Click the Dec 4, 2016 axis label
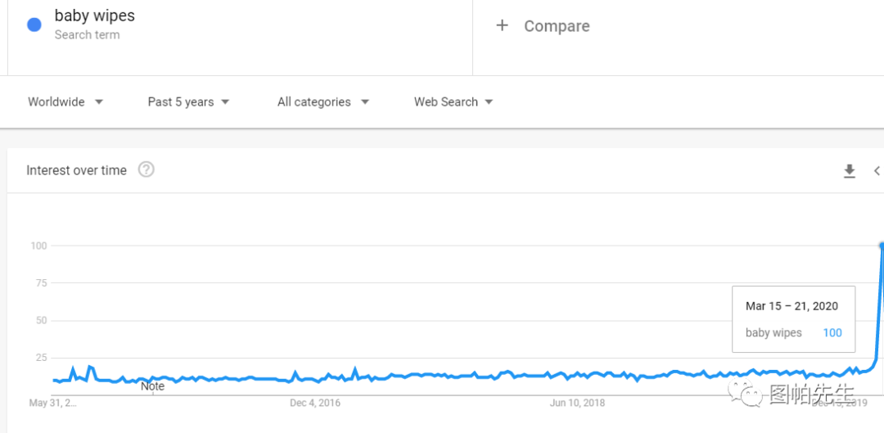Screen dimensions: 884x433 click(315, 403)
